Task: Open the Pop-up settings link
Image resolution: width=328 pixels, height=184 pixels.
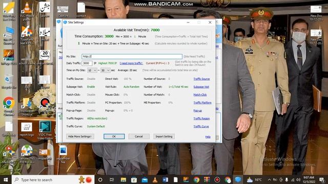Action: pos(197,110)
